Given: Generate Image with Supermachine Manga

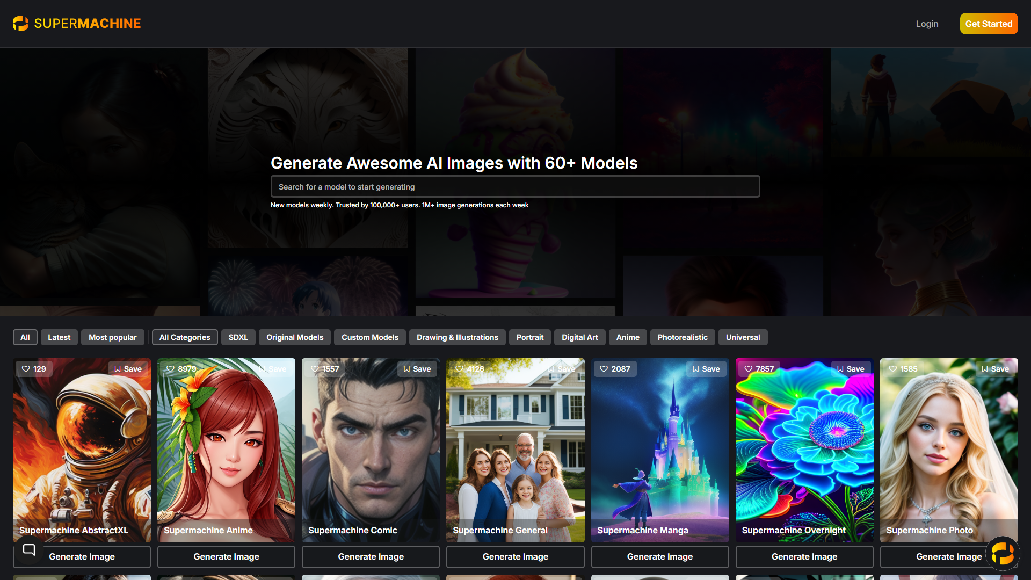Looking at the screenshot, I should [x=660, y=557].
